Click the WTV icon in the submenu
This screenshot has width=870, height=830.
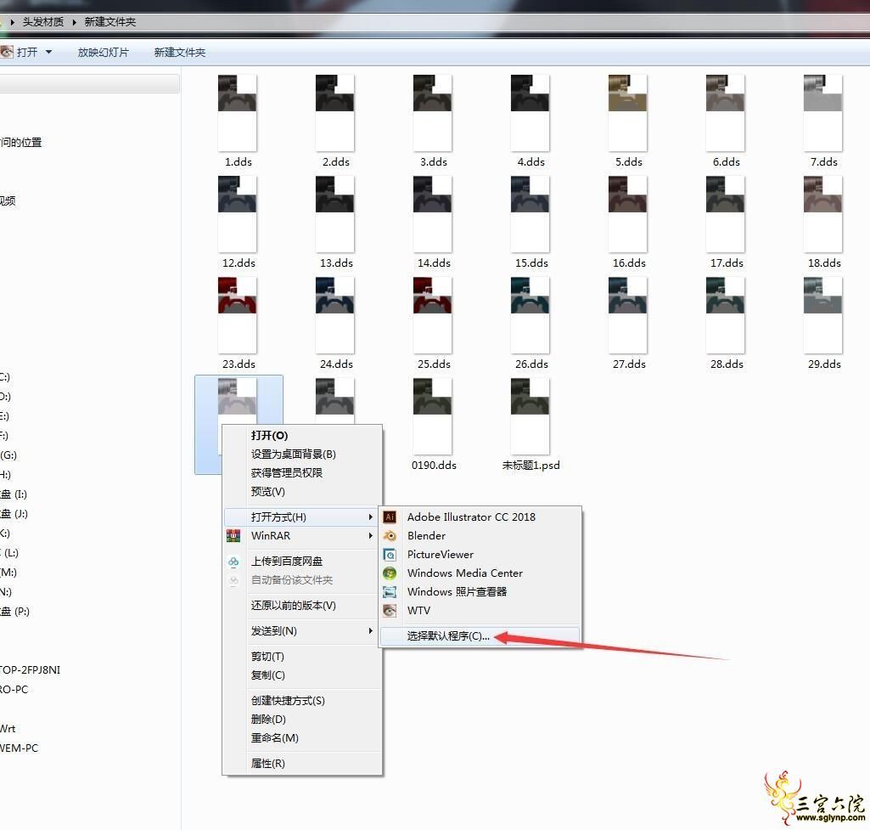coord(390,611)
